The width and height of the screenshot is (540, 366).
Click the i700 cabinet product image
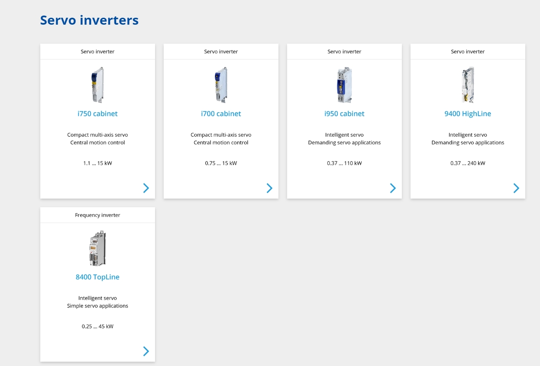(x=221, y=85)
